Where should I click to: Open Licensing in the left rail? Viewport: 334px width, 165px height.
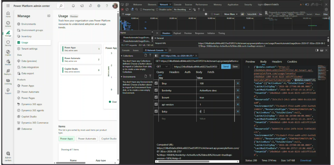8,82
